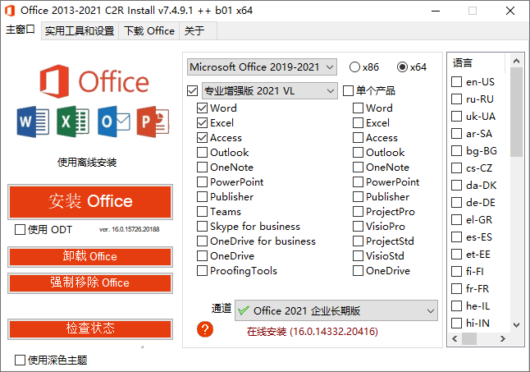Switch to the 实用工具和设置 tab
Image resolution: width=530 pixels, height=372 pixels.
(x=79, y=30)
